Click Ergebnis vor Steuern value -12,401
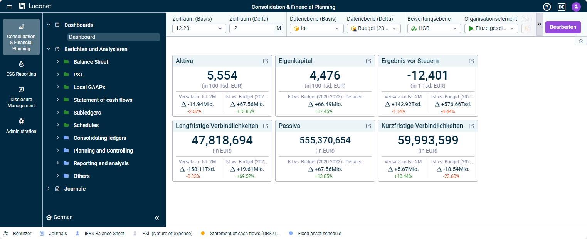The width and height of the screenshot is (587, 239). (428, 75)
